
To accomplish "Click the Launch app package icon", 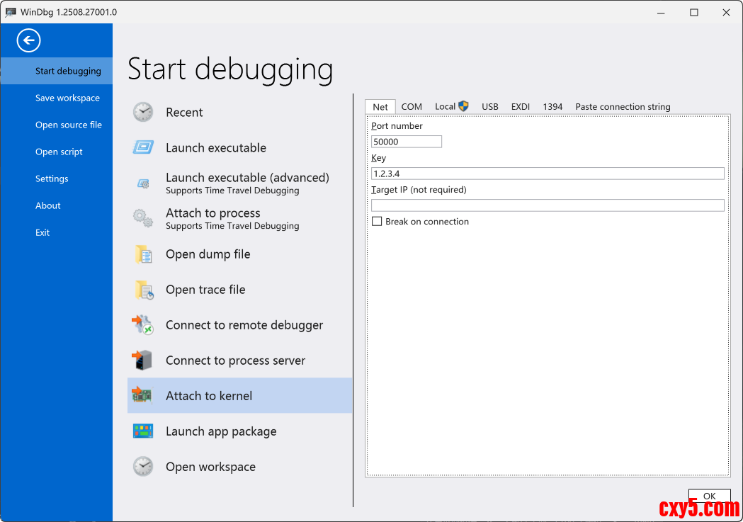I will pos(143,431).
